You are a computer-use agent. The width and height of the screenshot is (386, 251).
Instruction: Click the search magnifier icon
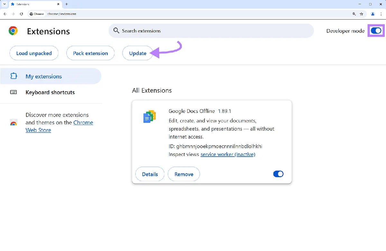[x=116, y=31]
